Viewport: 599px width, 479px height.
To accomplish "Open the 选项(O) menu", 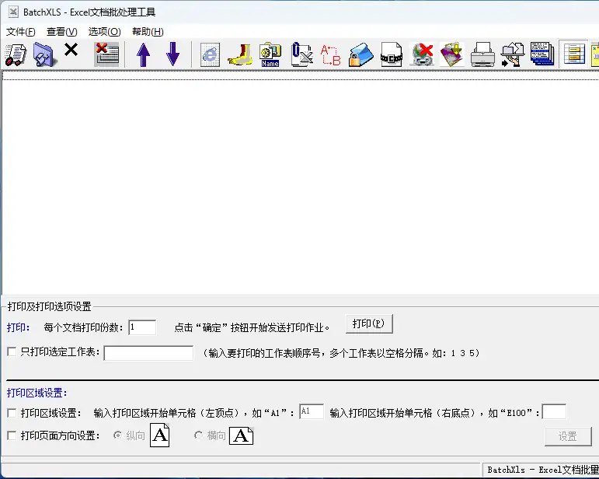I will click(x=104, y=32).
